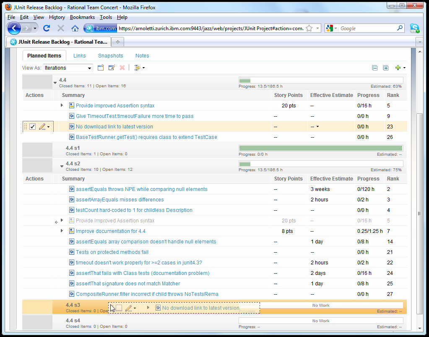
Task: Open dropdown arrow next to add plus icon
Action: pyautogui.click(x=404, y=68)
